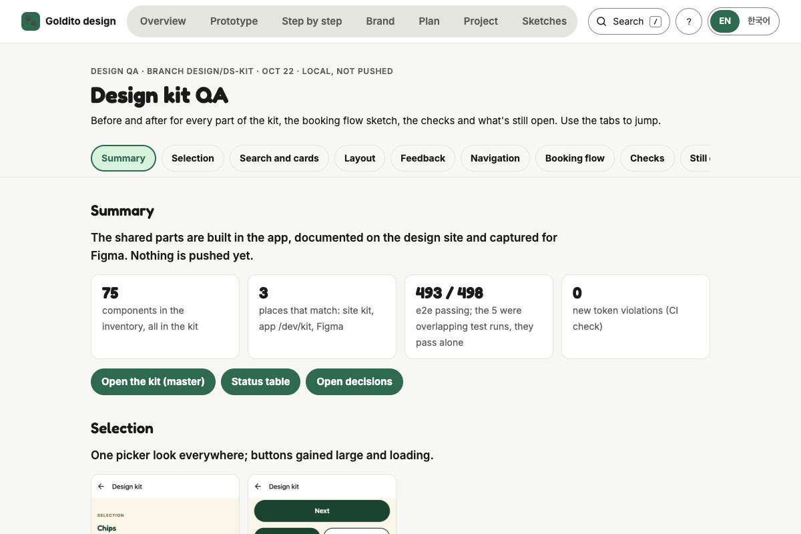
Task: Switch the language to 한국어
Action: tap(758, 21)
